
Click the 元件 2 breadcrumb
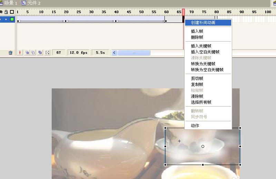click(x=31, y=3)
